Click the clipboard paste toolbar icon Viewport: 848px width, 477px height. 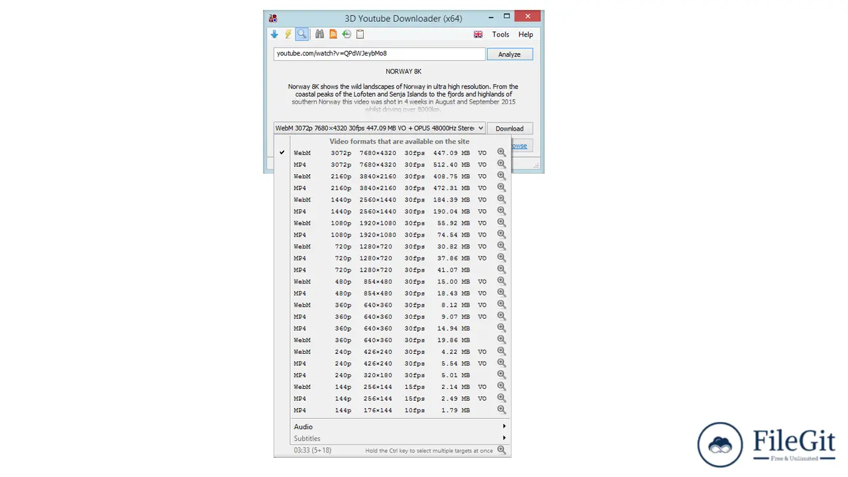(x=360, y=34)
